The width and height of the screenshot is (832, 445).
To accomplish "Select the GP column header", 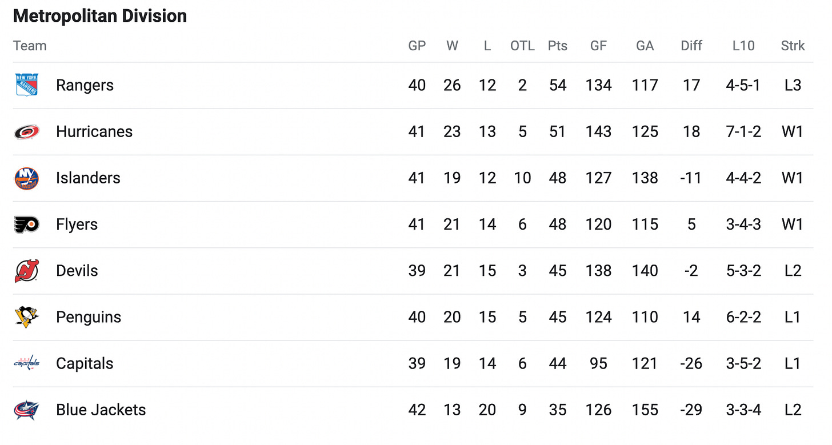I will point(417,46).
